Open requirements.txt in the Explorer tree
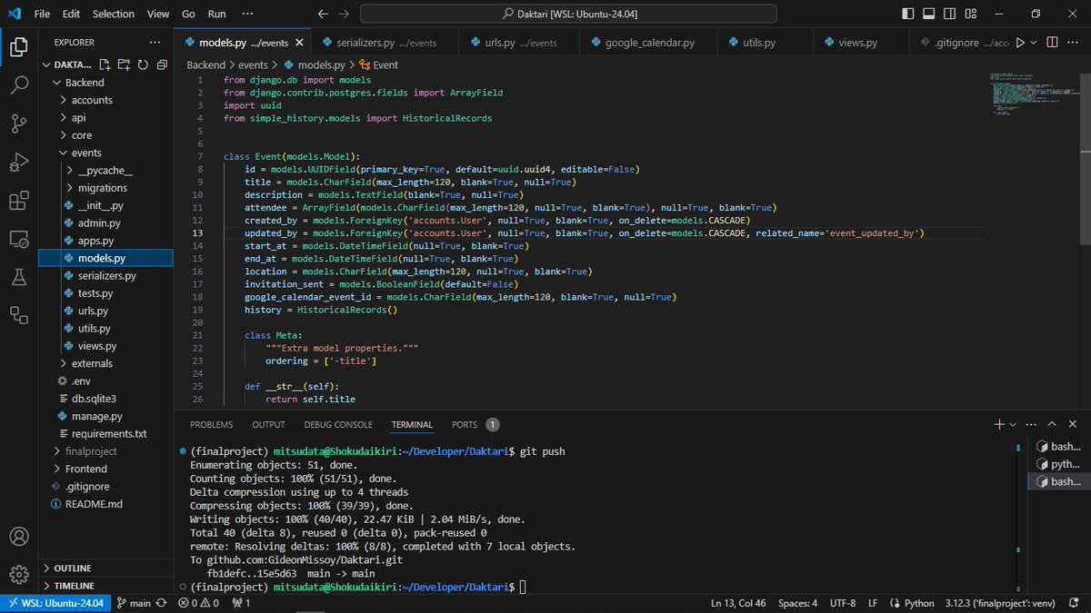1091x613 pixels. click(x=109, y=433)
